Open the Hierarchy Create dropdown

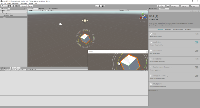(3, 10)
